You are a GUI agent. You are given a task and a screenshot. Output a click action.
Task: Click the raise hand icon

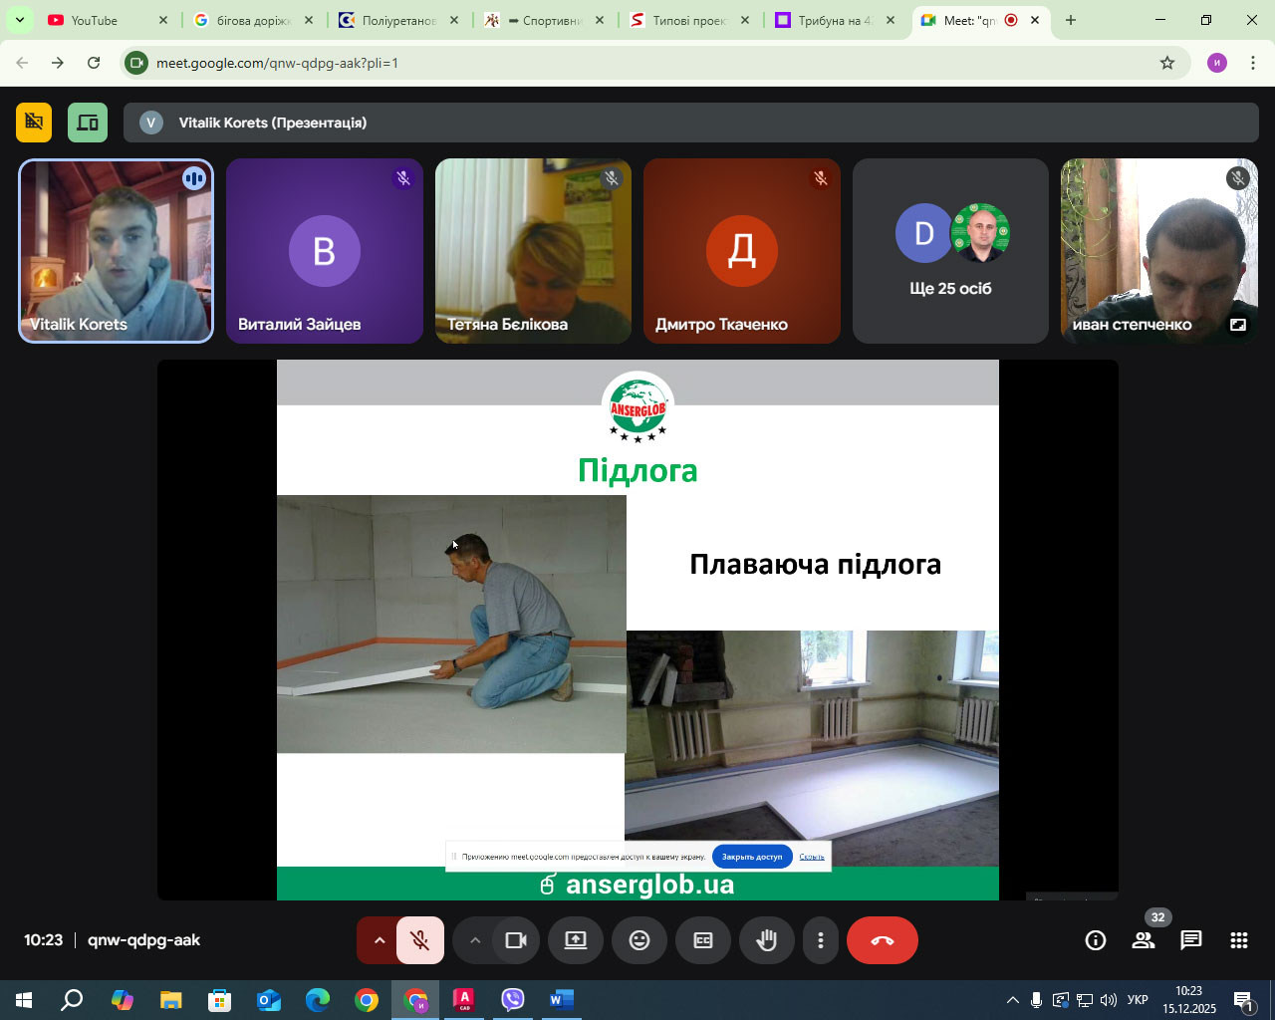(766, 940)
